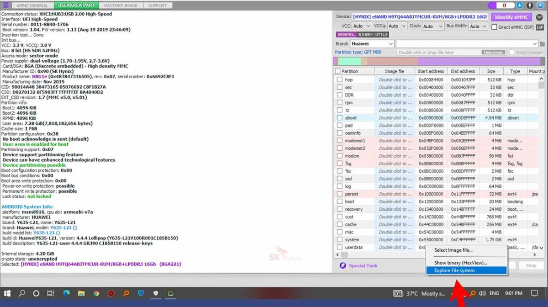The width and height of the screenshot is (548, 307).
Task: Check the persist partition checkbox
Action: point(339,194)
